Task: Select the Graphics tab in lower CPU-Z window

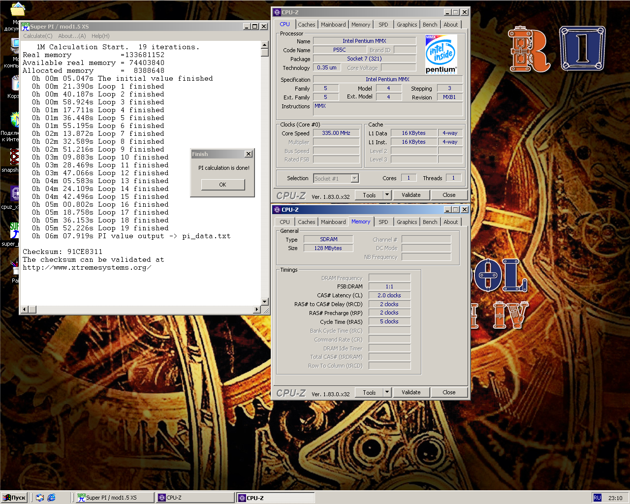Action: pyautogui.click(x=407, y=222)
